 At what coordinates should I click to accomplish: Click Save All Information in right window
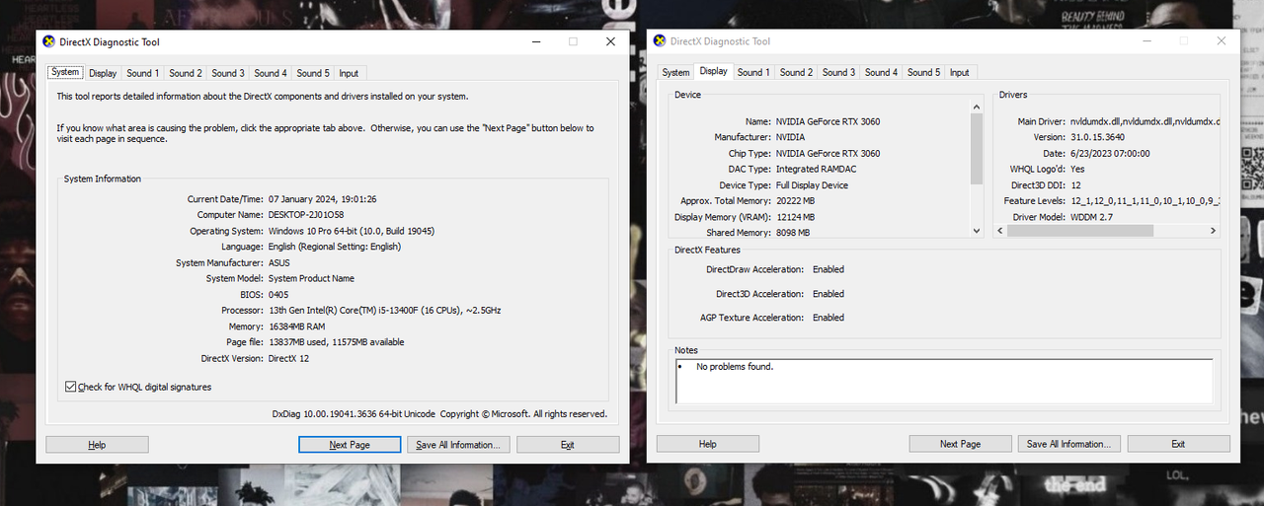click(1069, 444)
